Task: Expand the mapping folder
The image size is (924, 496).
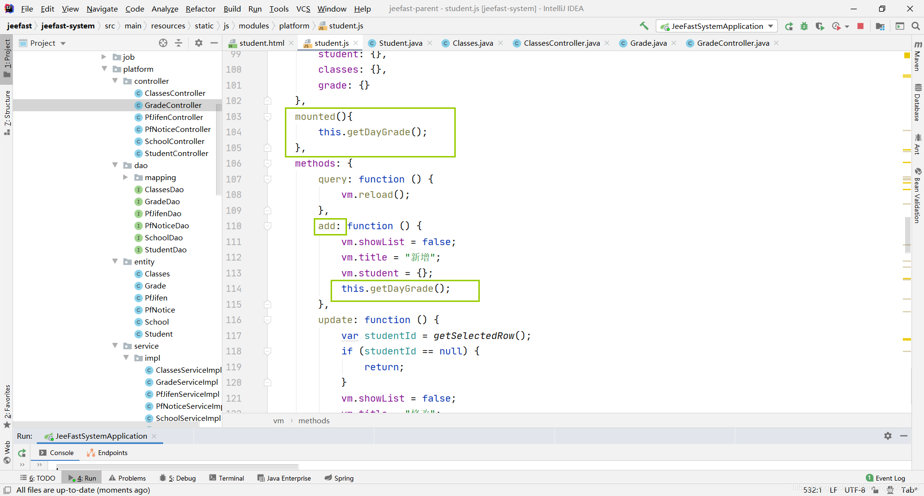Action: (126, 177)
